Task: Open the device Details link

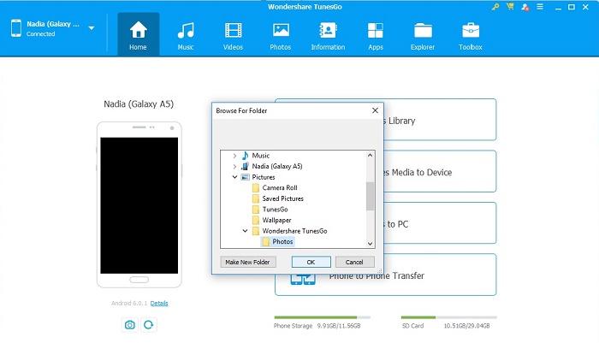Action: [159, 303]
